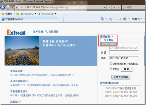146x105 pixels.
Task: Click the 多语言同屏读写 heading
Action: click(19, 81)
